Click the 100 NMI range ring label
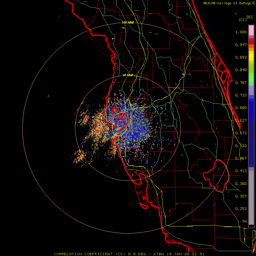This screenshot has height=256, width=256. (x=128, y=22)
